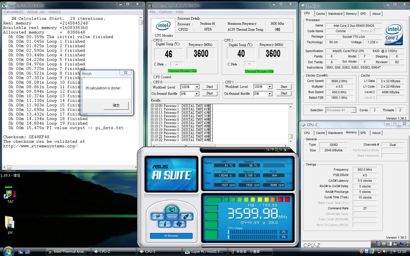Click the AI Booster label bar
Image resolution: width=410 pixels, height=256 pixels.
171,236
